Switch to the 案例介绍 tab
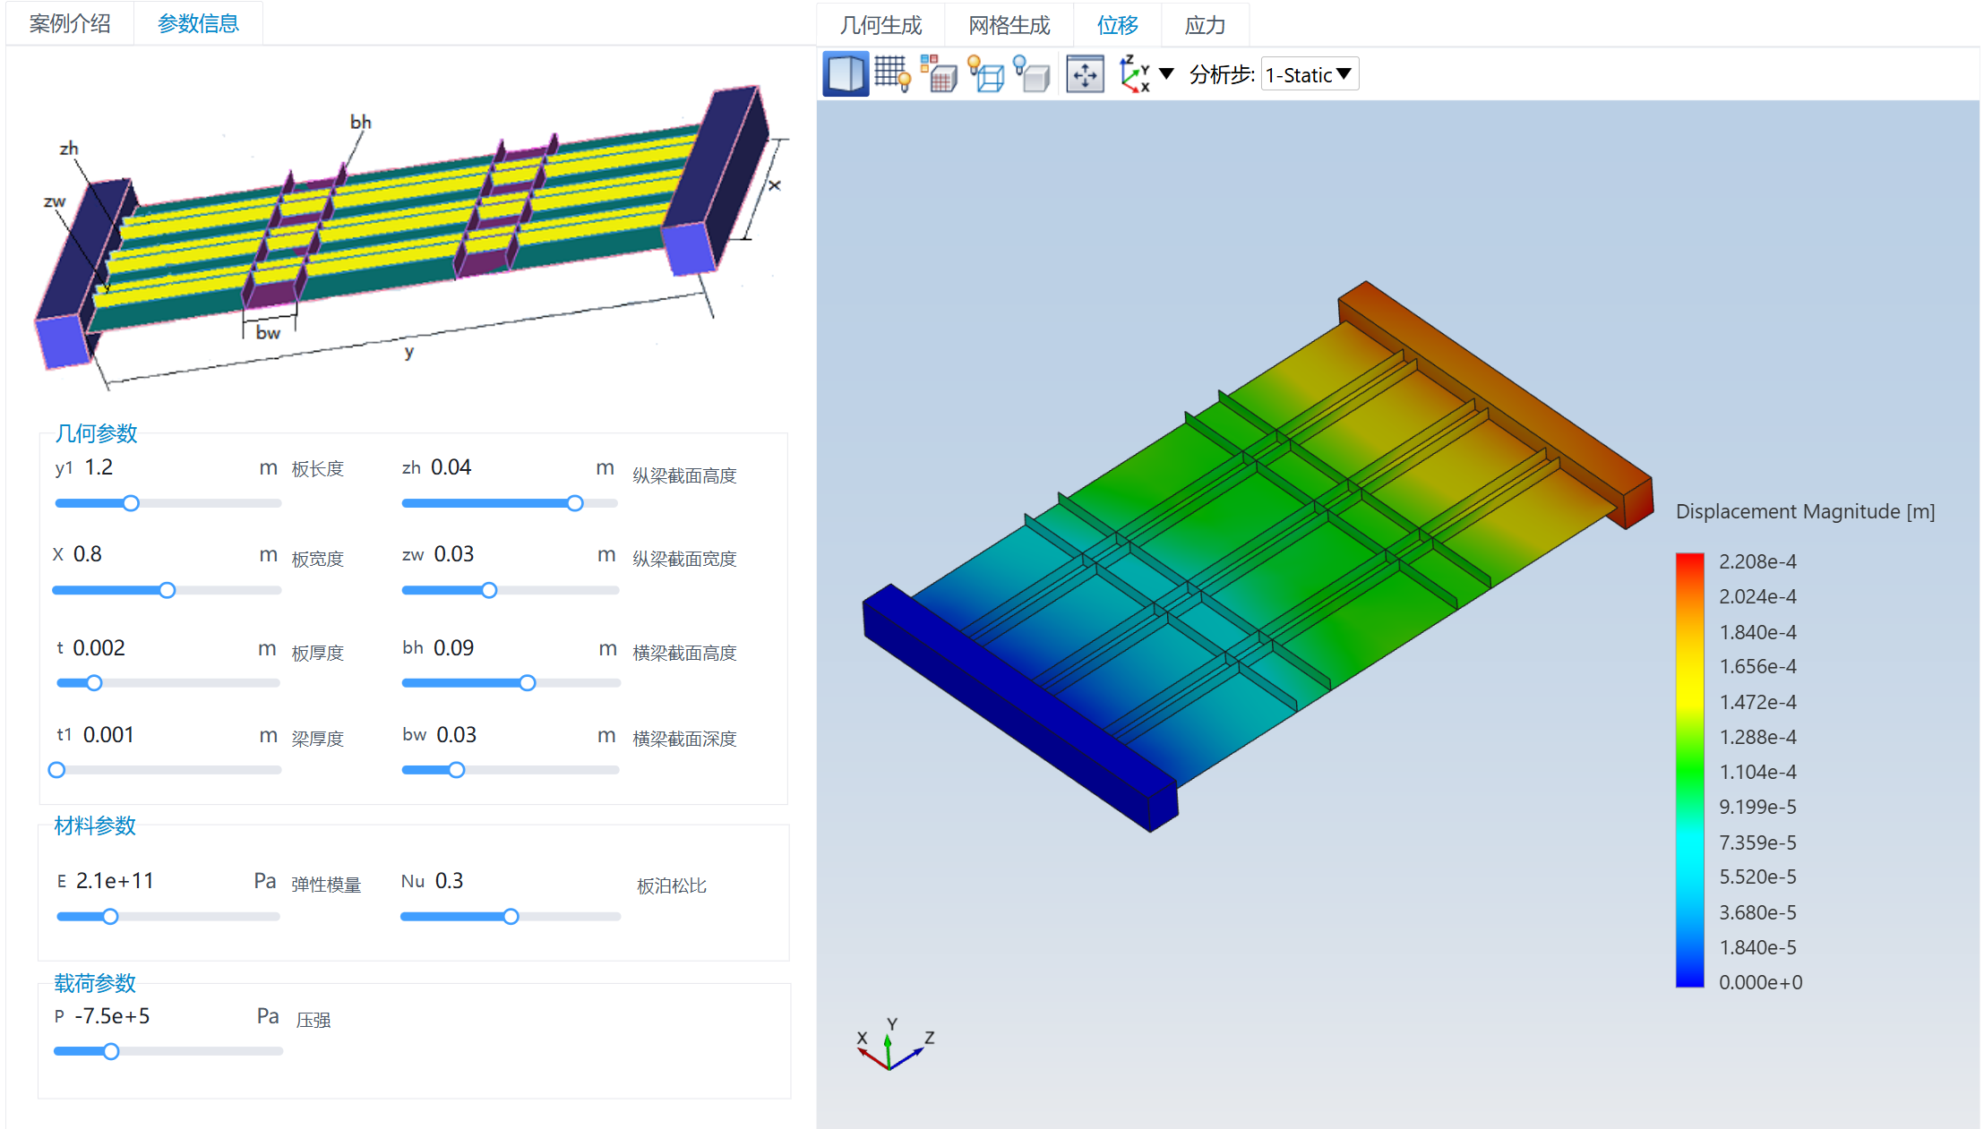The image size is (1984, 1129). [x=70, y=23]
